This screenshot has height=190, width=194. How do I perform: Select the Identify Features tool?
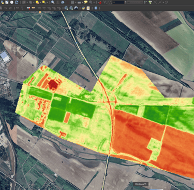pos(53,2)
